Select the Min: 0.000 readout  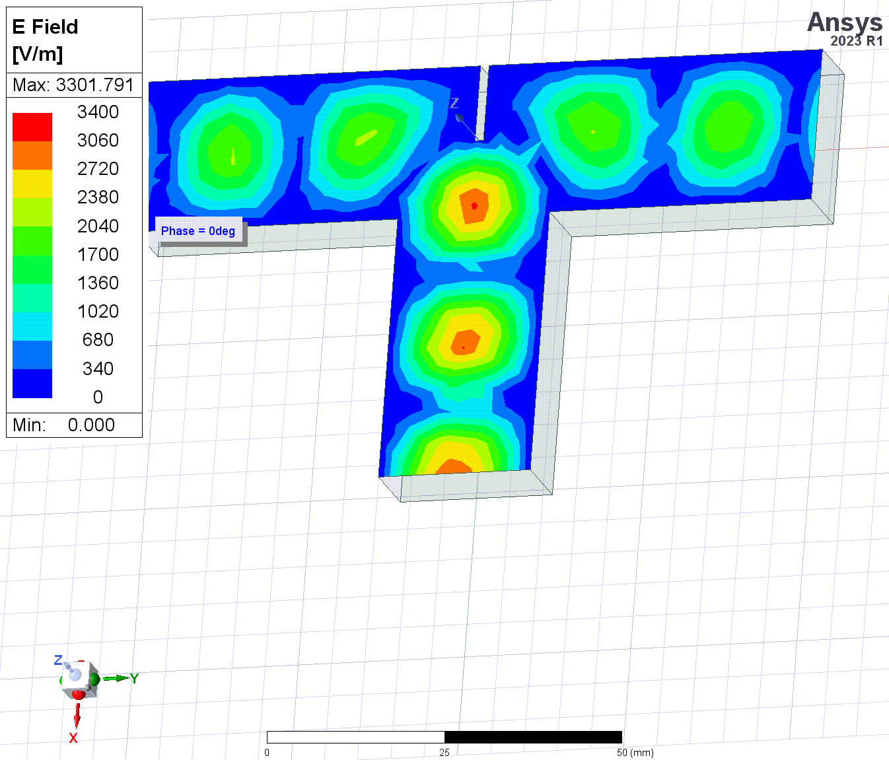tap(64, 425)
